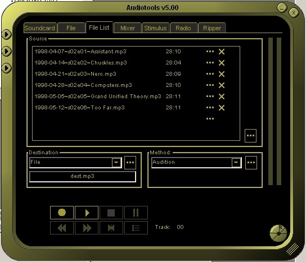Open the Mixer tab
The width and height of the screenshot is (306, 262).
click(x=128, y=28)
